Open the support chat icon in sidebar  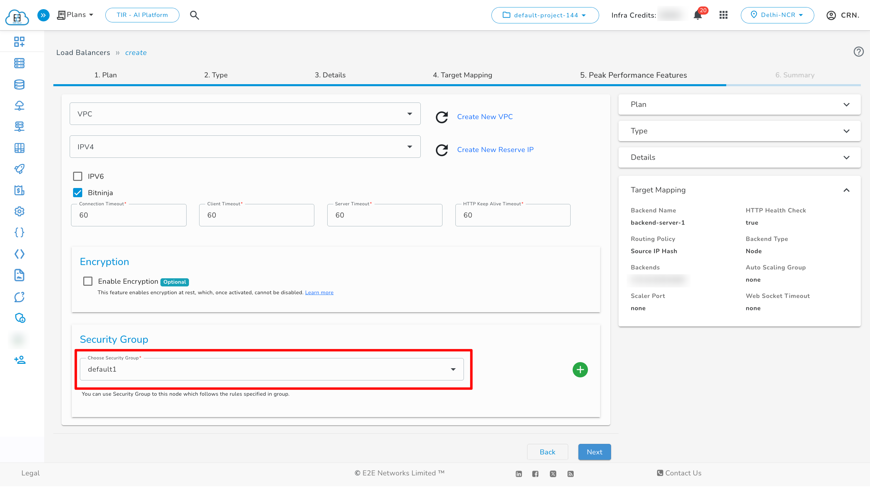[x=19, y=297]
